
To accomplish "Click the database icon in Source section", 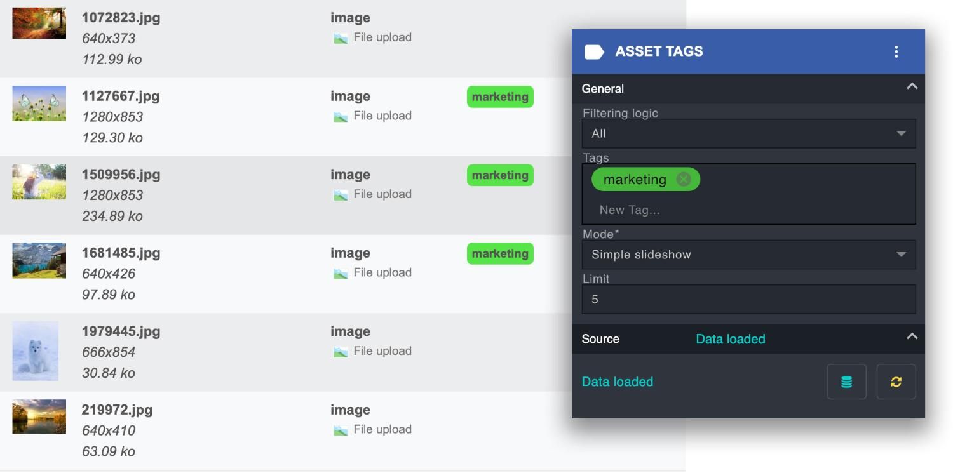I will (846, 381).
